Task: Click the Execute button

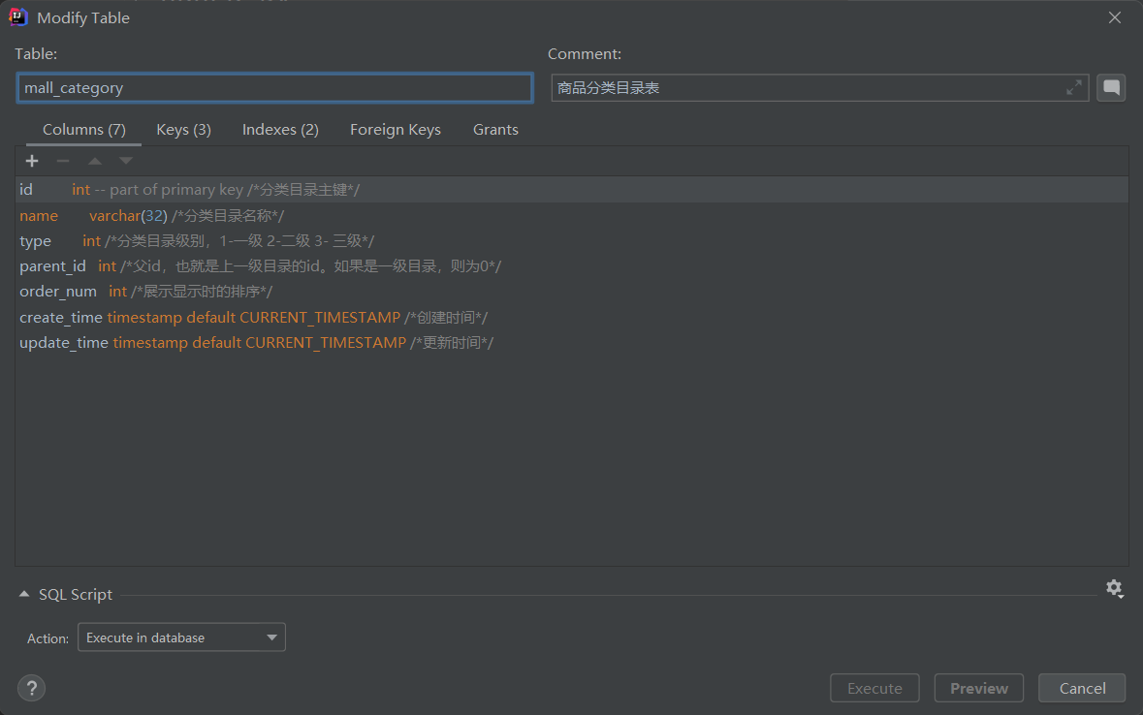Action: (x=874, y=688)
